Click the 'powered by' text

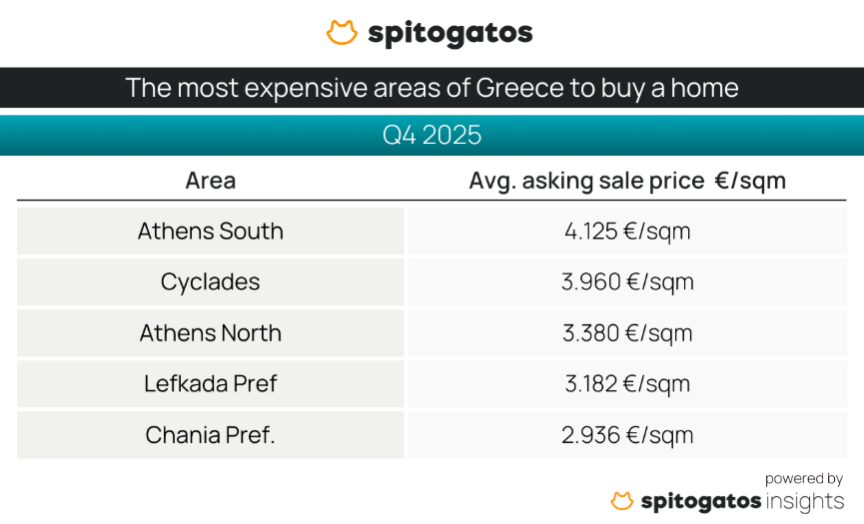click(804, 479)
